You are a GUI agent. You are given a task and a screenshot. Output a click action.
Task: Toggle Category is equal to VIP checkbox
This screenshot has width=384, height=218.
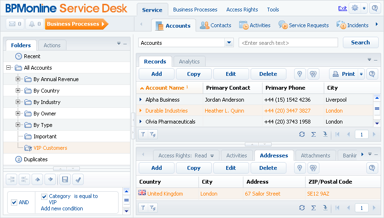click(44, 197)
